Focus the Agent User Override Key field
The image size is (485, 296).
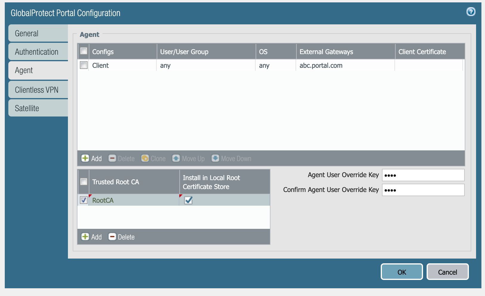(x=423, y=175)
